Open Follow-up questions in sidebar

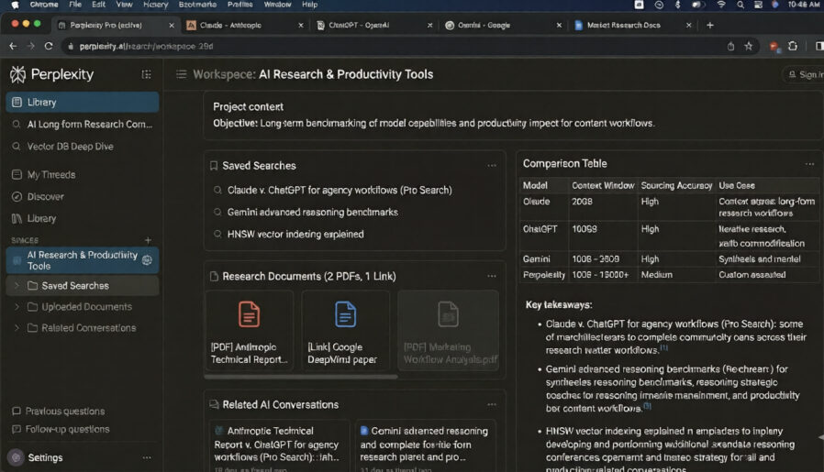[x=61, y=429]
